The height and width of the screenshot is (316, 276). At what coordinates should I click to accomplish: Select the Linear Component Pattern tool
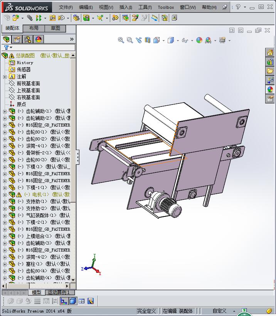point(39,18)
